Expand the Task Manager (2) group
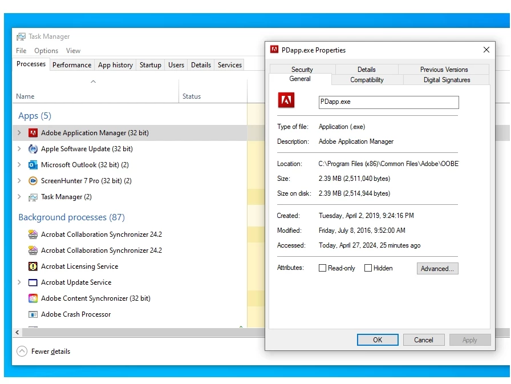The height and width of the screenshot is (384, 511). click(x=19, y=196)
